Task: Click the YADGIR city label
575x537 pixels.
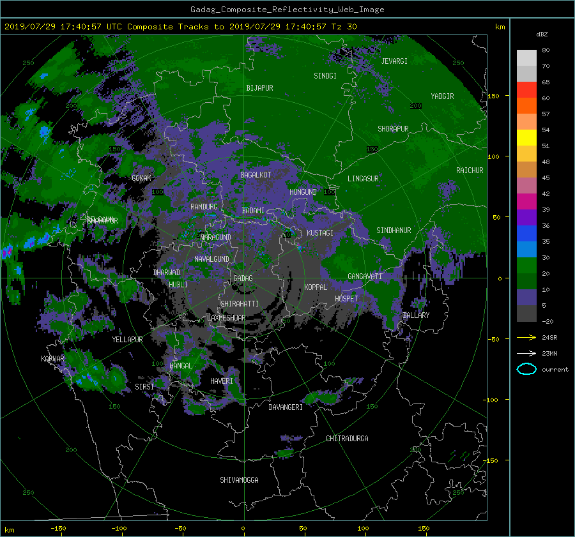Action: coord(442,96)
